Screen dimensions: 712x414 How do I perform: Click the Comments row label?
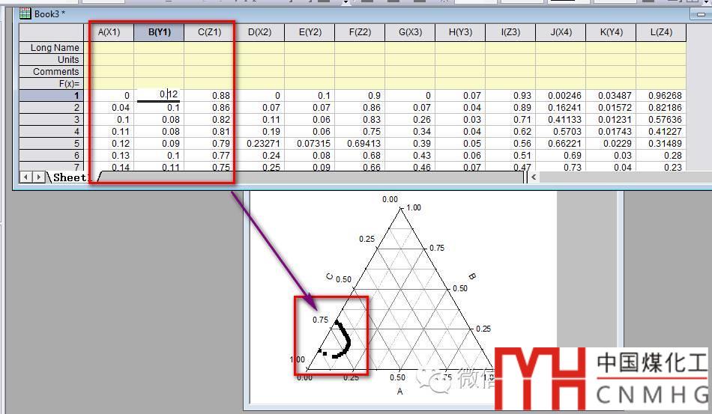(x=51, y=72)
